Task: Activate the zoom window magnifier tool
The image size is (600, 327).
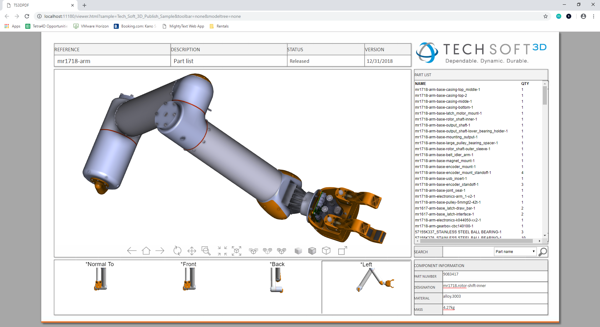Action: tap(206, 250)
